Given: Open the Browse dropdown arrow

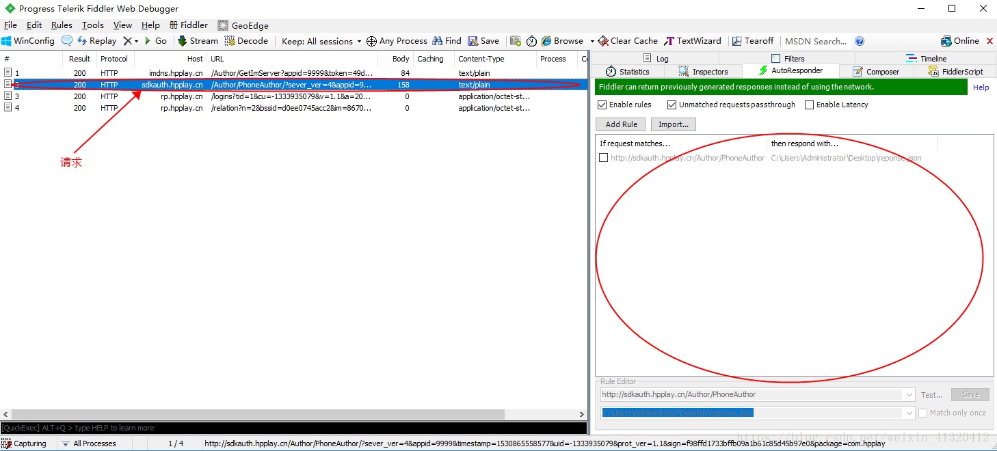Looking at the screenshot, I should tap(592, 41).
